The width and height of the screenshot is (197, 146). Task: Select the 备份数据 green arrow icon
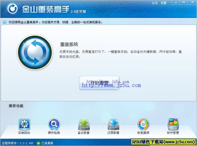(84, 124)
